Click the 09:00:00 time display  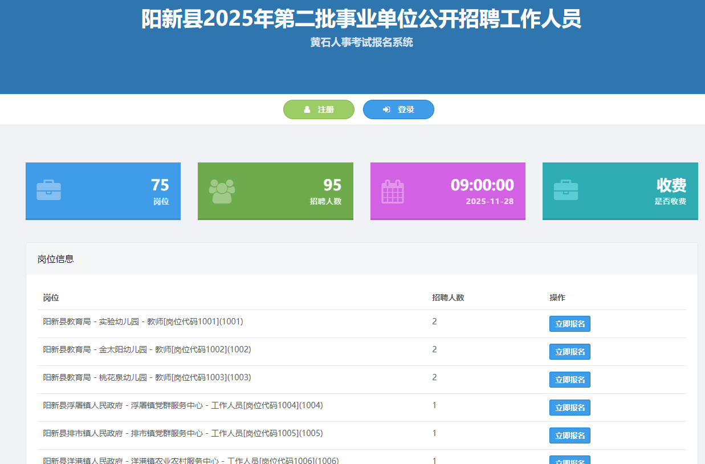coord(482,185)
